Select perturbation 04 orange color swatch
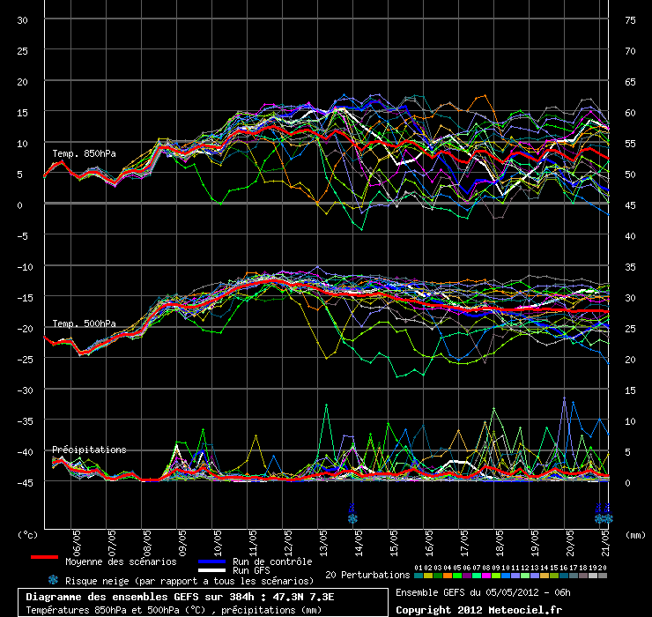Screen dimensions: 652x617 tap(448, 576)
